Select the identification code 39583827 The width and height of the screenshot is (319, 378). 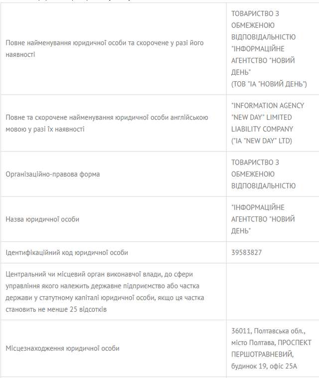[247, 253]
